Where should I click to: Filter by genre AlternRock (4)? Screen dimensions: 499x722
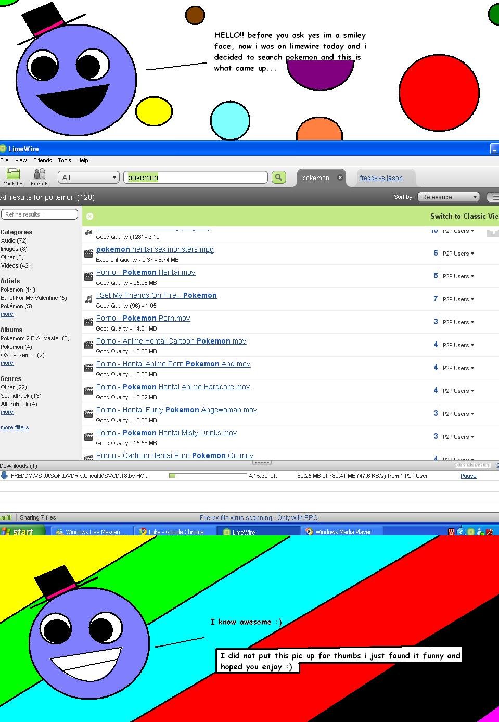tap(19, 404)
